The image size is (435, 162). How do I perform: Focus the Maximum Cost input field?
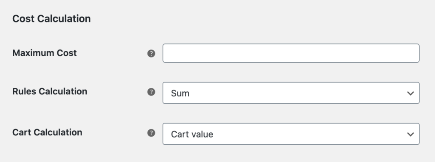[x=291, y=53]
